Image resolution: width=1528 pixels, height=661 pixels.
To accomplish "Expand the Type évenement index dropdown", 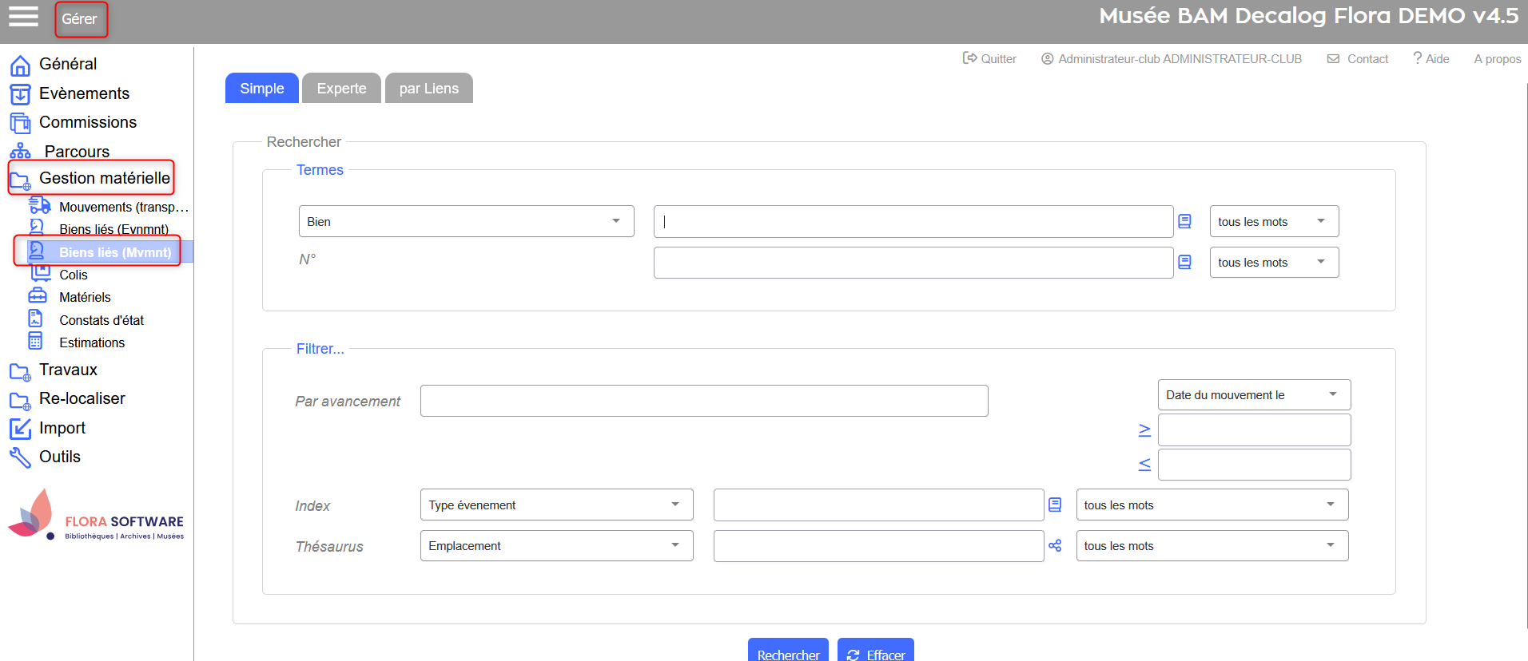I will [x=556, y=505].
